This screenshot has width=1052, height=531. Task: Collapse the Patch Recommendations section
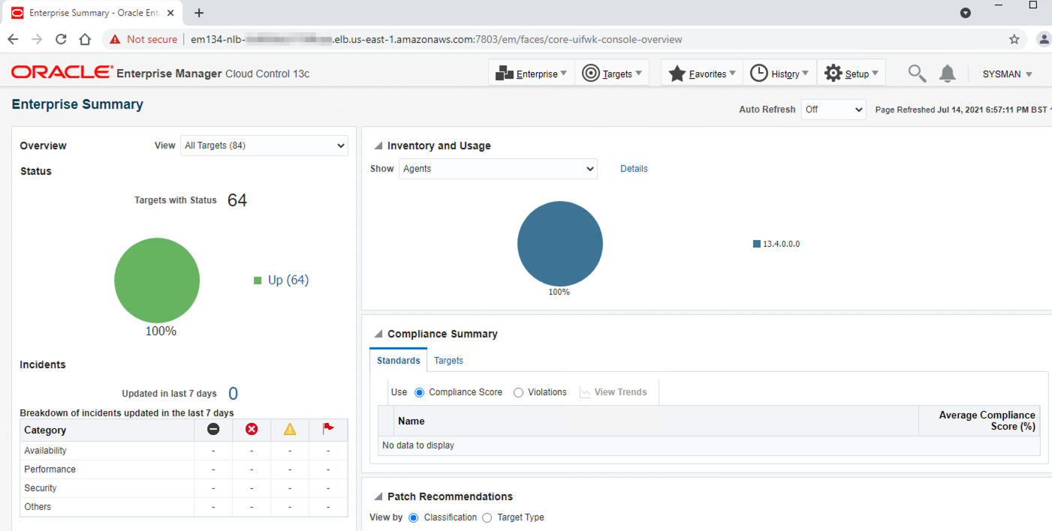point(378,497)
